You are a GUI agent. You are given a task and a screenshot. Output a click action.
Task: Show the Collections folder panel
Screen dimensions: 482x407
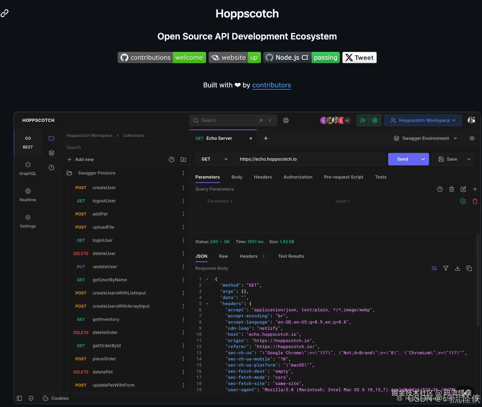(52, 138)
